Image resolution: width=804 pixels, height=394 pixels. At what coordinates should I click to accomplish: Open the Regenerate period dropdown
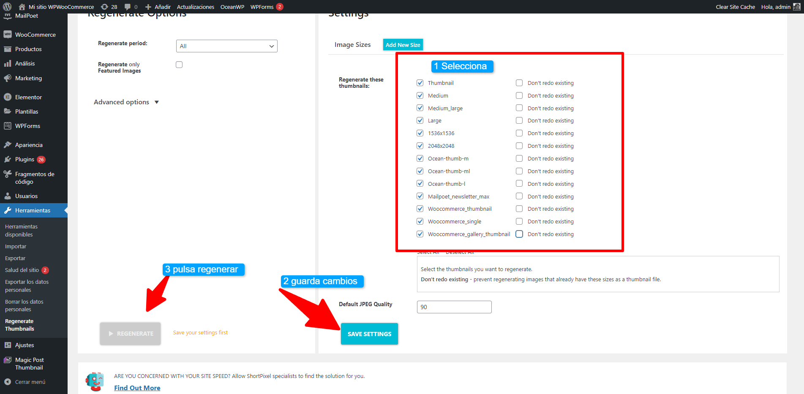[226, 46]
